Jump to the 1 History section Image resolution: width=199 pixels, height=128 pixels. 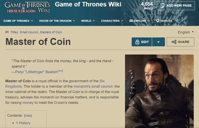point(23,123)
